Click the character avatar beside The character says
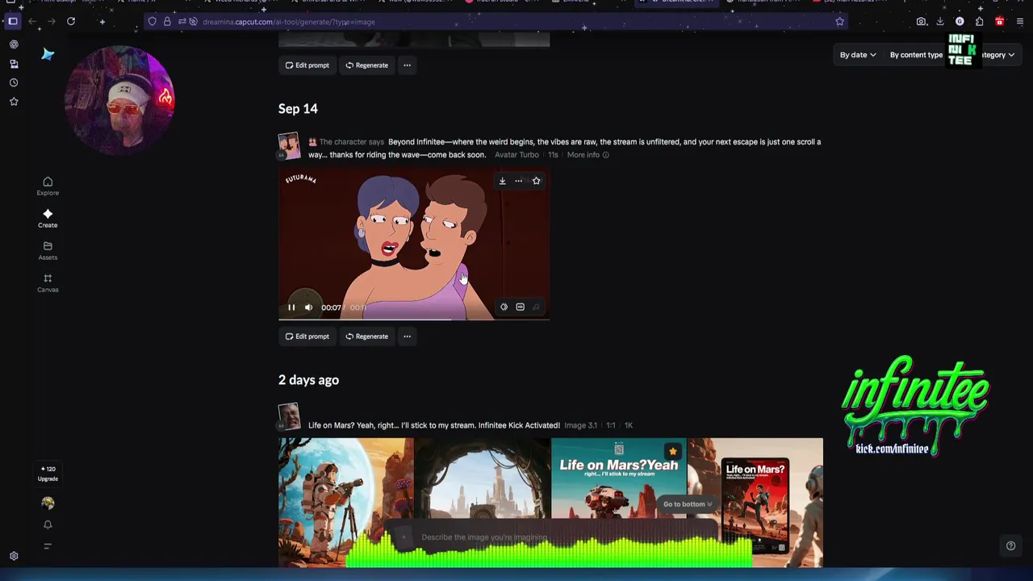This screenshot has width=1033, height=581. click(289, 146)
